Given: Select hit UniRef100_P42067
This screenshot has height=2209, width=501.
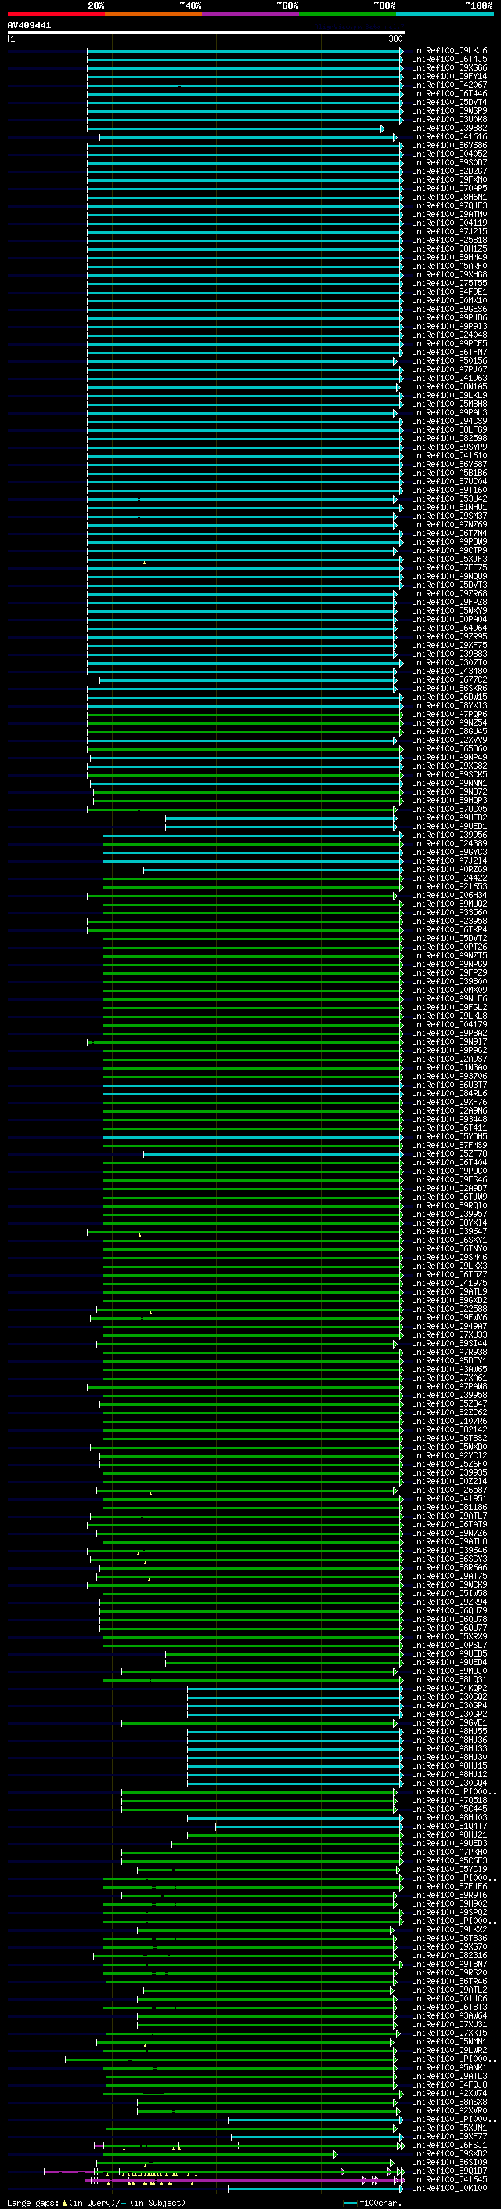Looking at the screenshot, I should click(449, 85).
